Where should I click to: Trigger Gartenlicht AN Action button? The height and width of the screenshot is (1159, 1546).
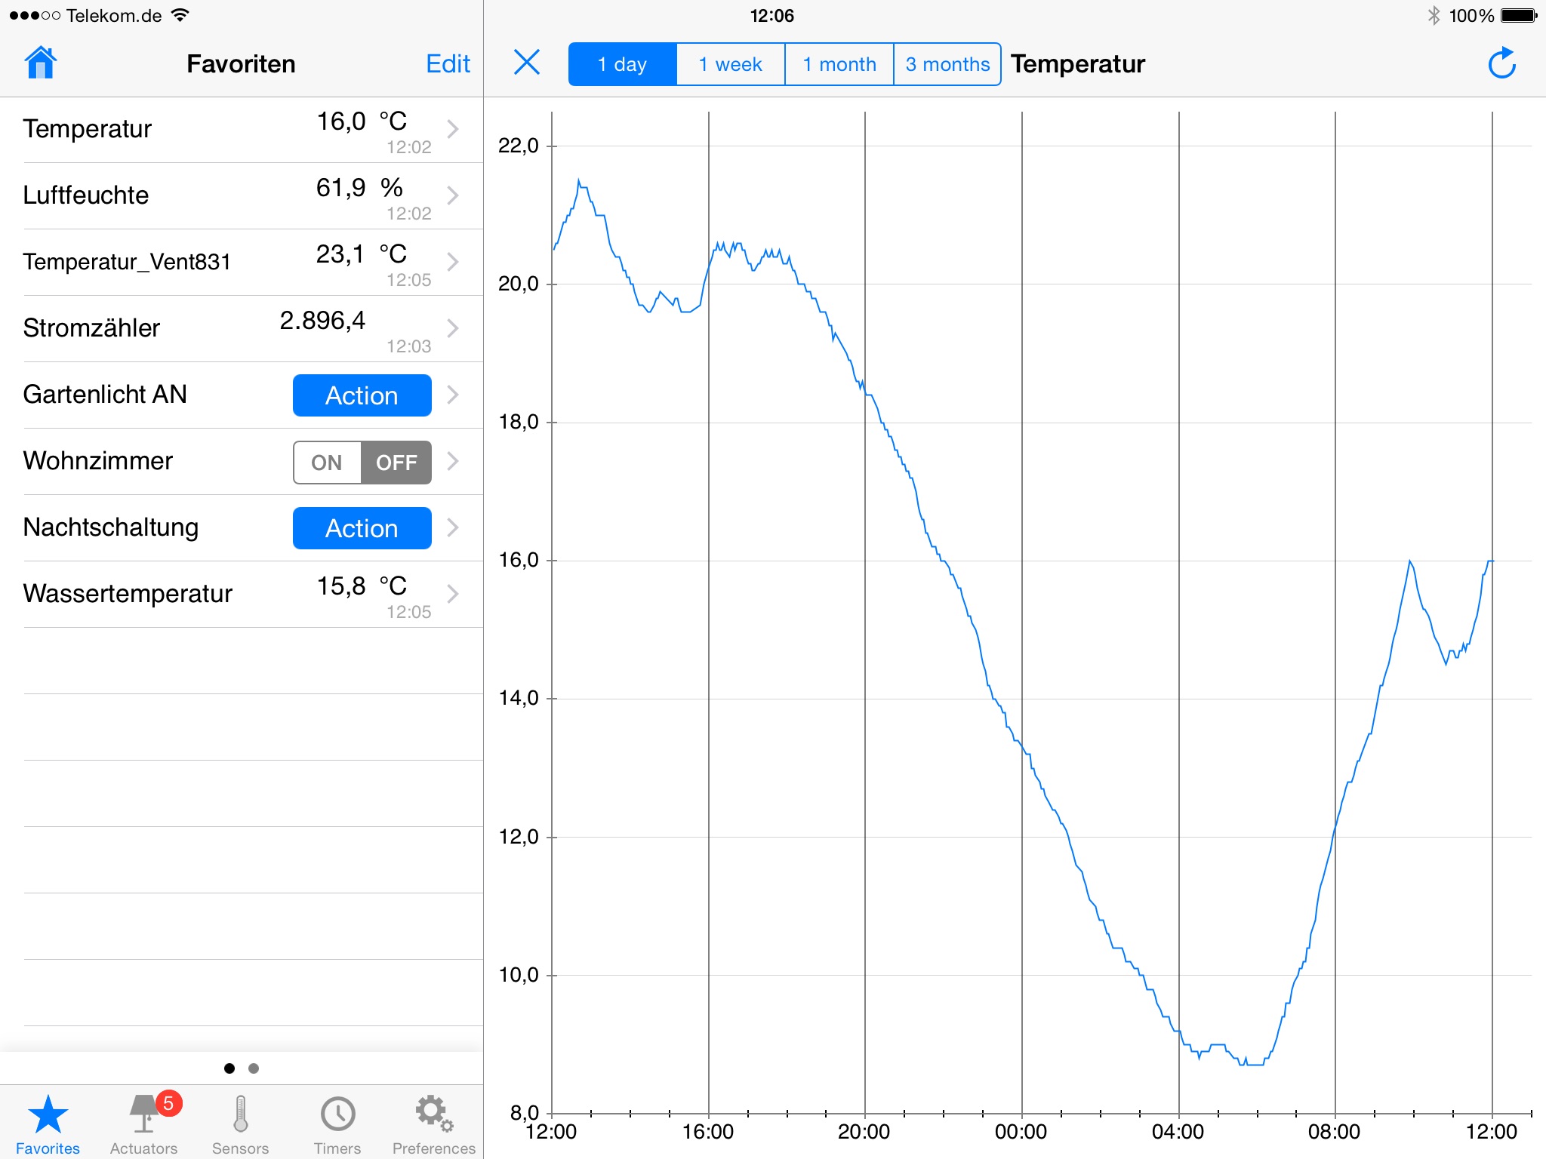[362, 395]
